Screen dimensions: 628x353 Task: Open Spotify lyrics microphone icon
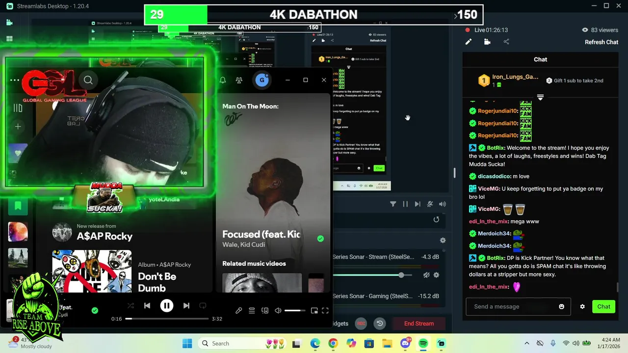(238, 310)
